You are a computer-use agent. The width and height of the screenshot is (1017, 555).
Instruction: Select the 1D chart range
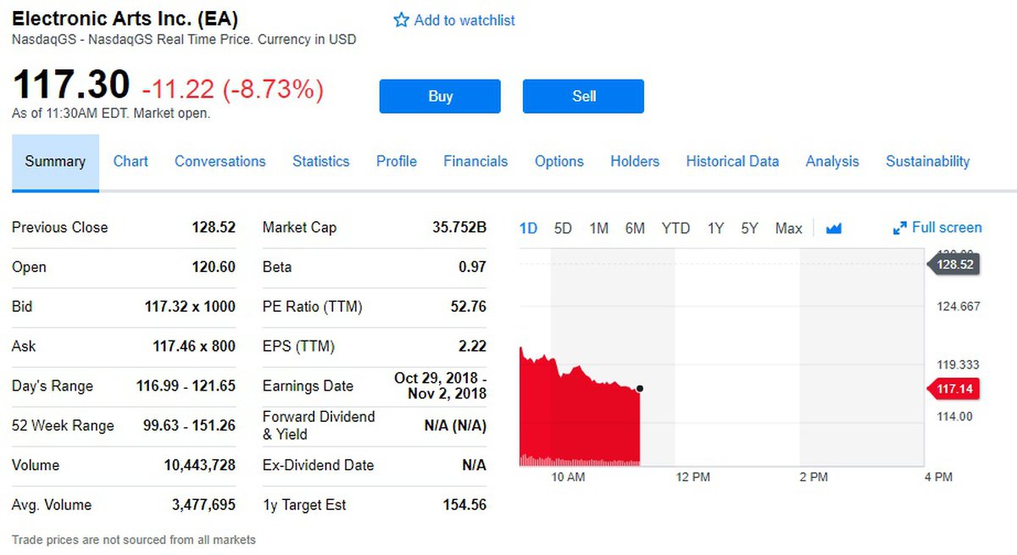[528, 228]
